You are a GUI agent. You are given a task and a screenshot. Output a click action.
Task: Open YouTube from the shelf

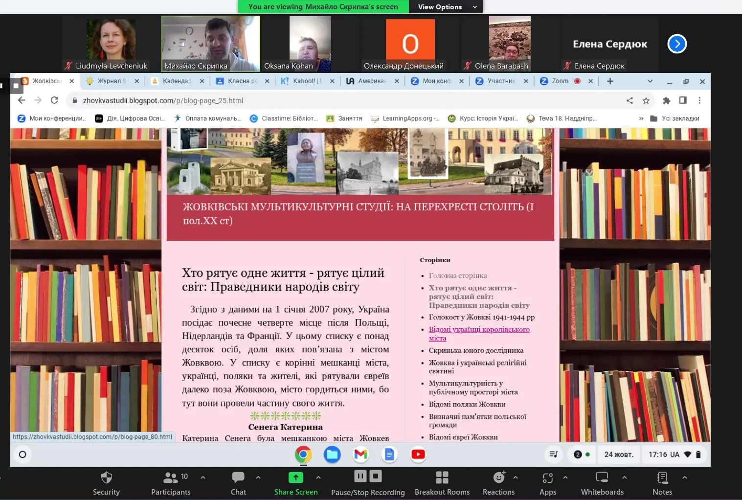point(418,455)
